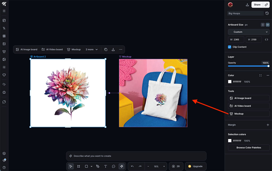
Task: Toggle the Clip Content checkbox
Action: point(229,47)
